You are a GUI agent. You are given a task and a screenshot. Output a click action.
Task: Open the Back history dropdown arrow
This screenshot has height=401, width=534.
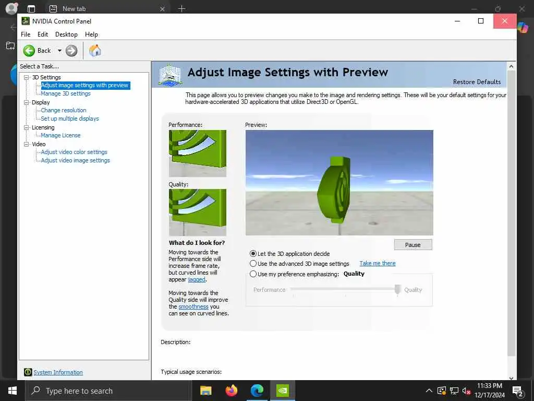59,51
